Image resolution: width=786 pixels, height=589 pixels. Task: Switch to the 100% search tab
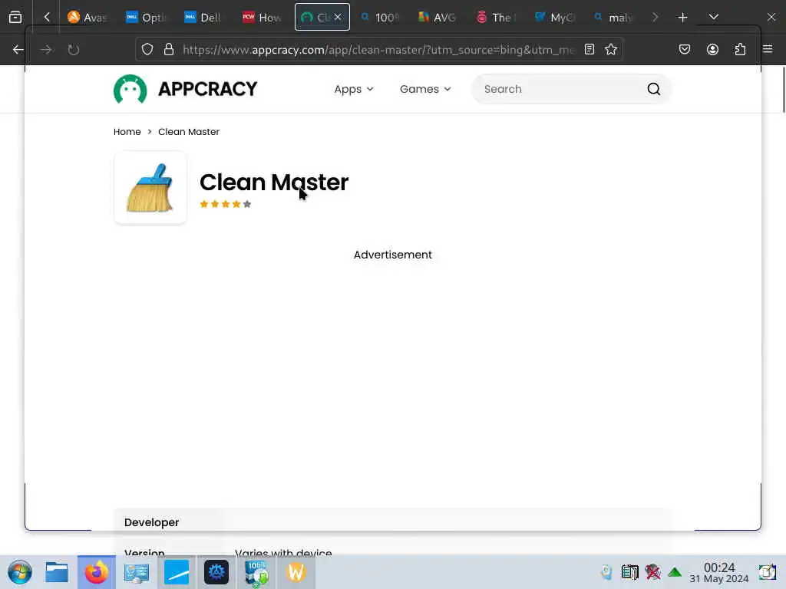point(381,17)
